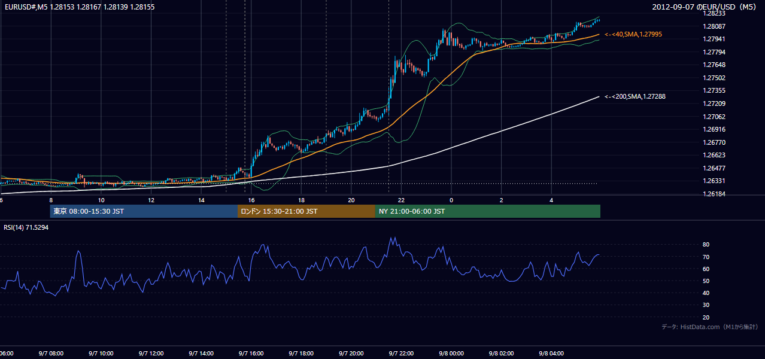Click the 9/8 00:00 time label

point(451,354)
